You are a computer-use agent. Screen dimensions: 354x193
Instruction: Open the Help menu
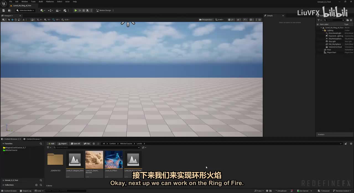(75, 2)
